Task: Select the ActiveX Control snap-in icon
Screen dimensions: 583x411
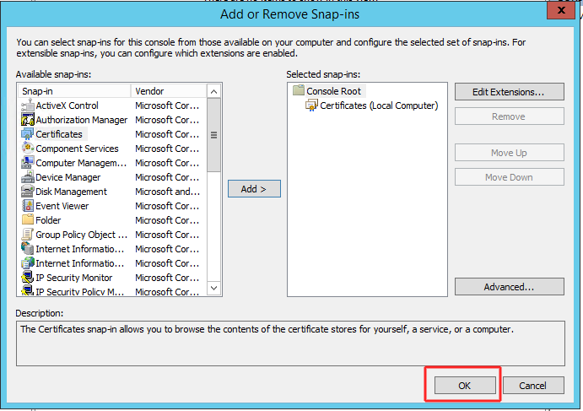Action: click(27, 105)
